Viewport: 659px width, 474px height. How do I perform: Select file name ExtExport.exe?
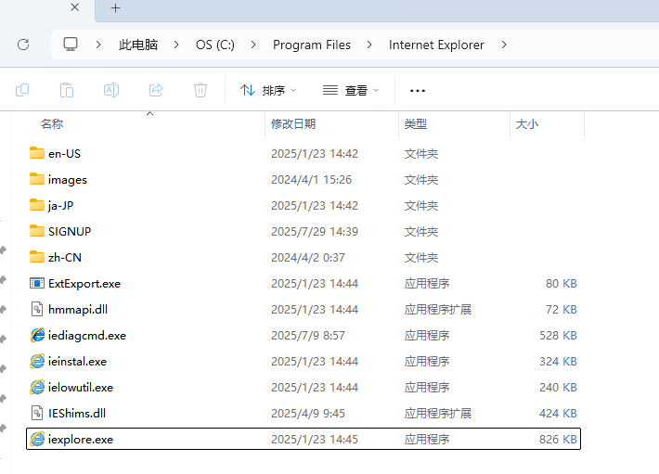[x=84, y=284]
